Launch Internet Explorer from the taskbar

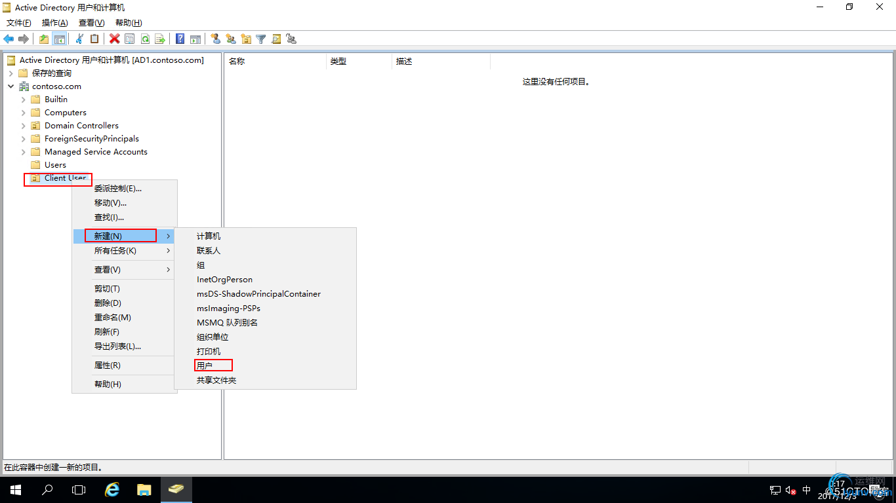(113, 490)
